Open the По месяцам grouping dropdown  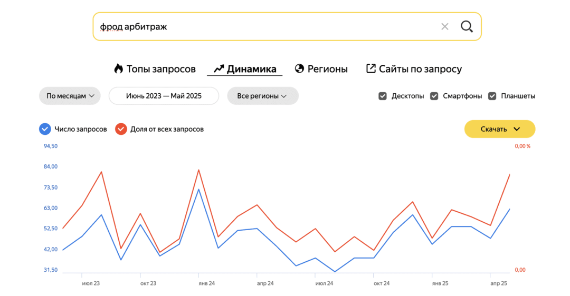click(70, 96)
